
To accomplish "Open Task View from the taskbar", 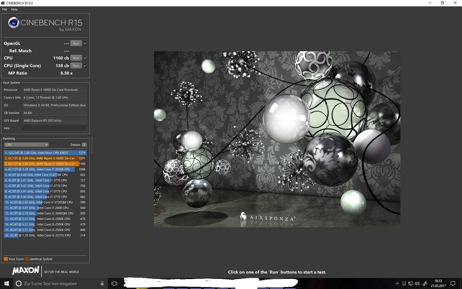I will pos(114,283).
